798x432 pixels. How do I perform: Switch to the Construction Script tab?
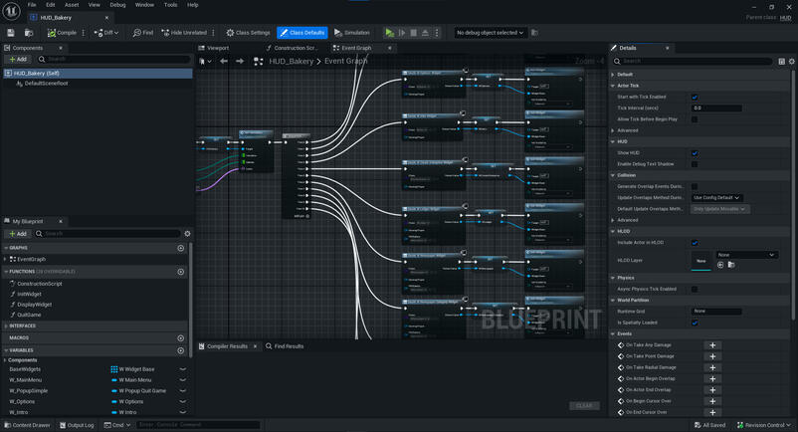(293, 48)
